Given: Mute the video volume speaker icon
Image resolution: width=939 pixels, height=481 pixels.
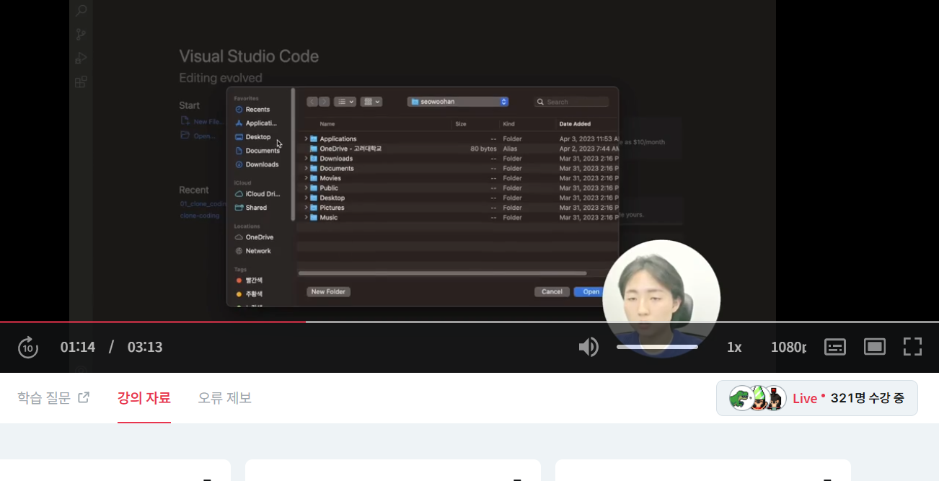Looking at the screenshot, I should pos(588,347).
